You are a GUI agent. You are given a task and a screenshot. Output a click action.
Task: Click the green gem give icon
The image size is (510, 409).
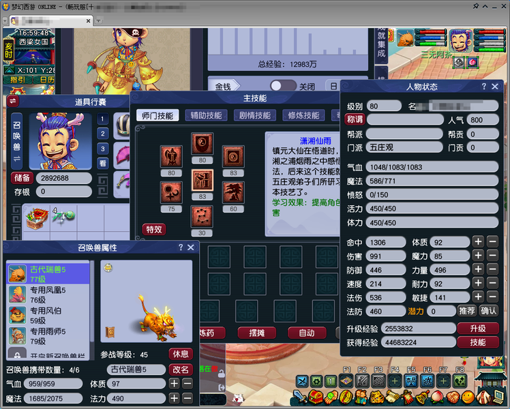point(331,396)
